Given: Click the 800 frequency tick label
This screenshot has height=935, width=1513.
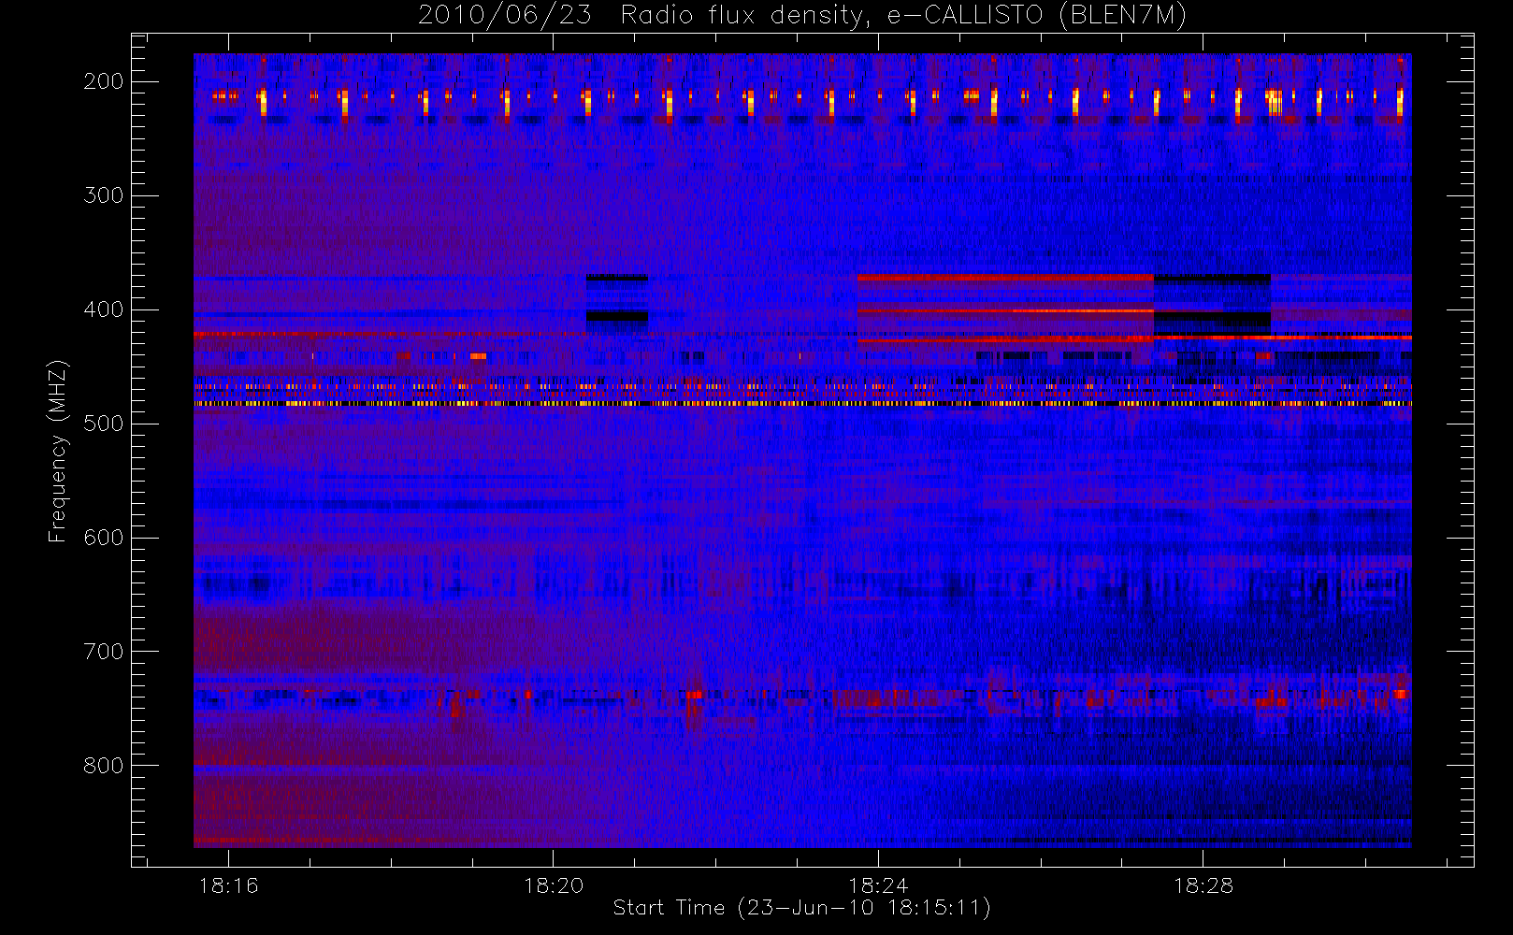Looking at the screenshot, I should coord(104,766).
